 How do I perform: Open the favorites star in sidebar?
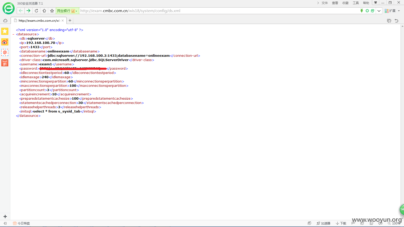tap(5, 31)
